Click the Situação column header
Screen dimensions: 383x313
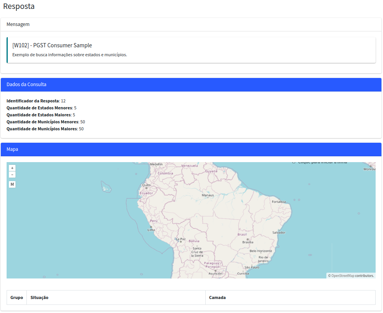click(x=39, y=297)
